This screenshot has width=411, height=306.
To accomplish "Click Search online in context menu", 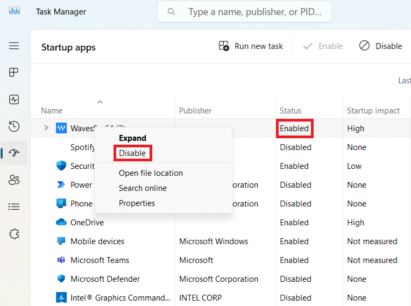I will pos(143,188).
